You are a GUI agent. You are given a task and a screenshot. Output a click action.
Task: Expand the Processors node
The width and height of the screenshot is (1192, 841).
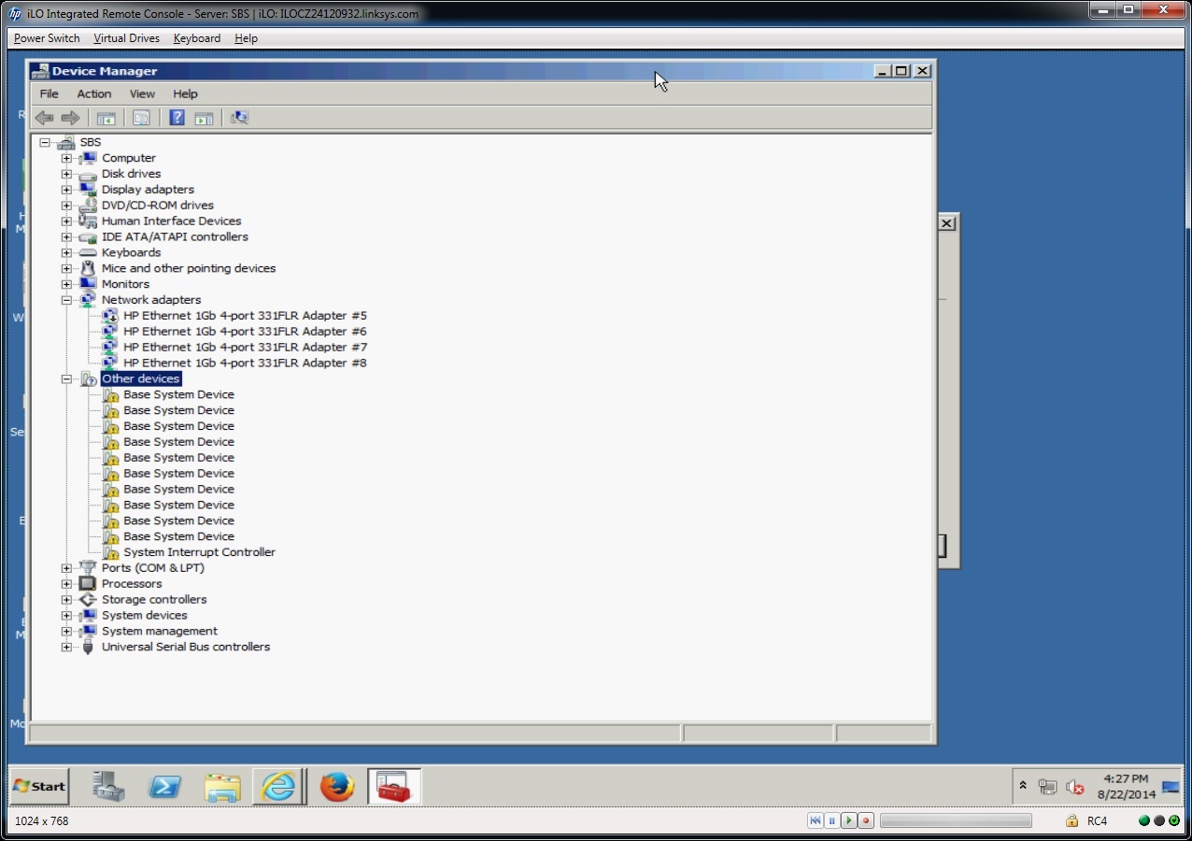point(66,584)
